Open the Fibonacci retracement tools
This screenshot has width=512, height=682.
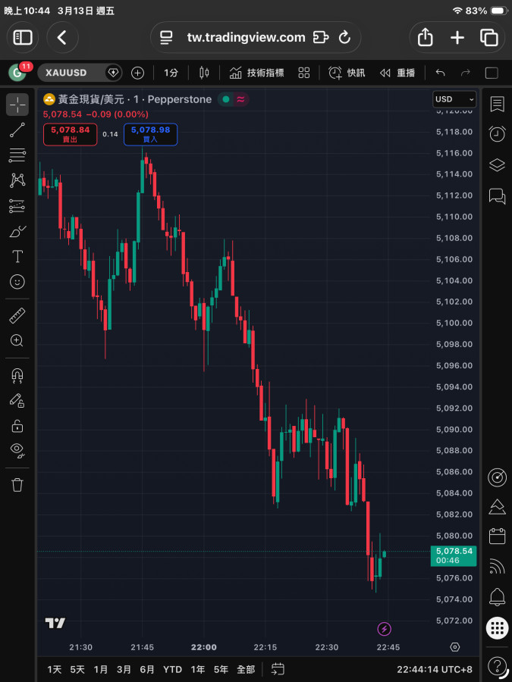(x=17, y=155)
